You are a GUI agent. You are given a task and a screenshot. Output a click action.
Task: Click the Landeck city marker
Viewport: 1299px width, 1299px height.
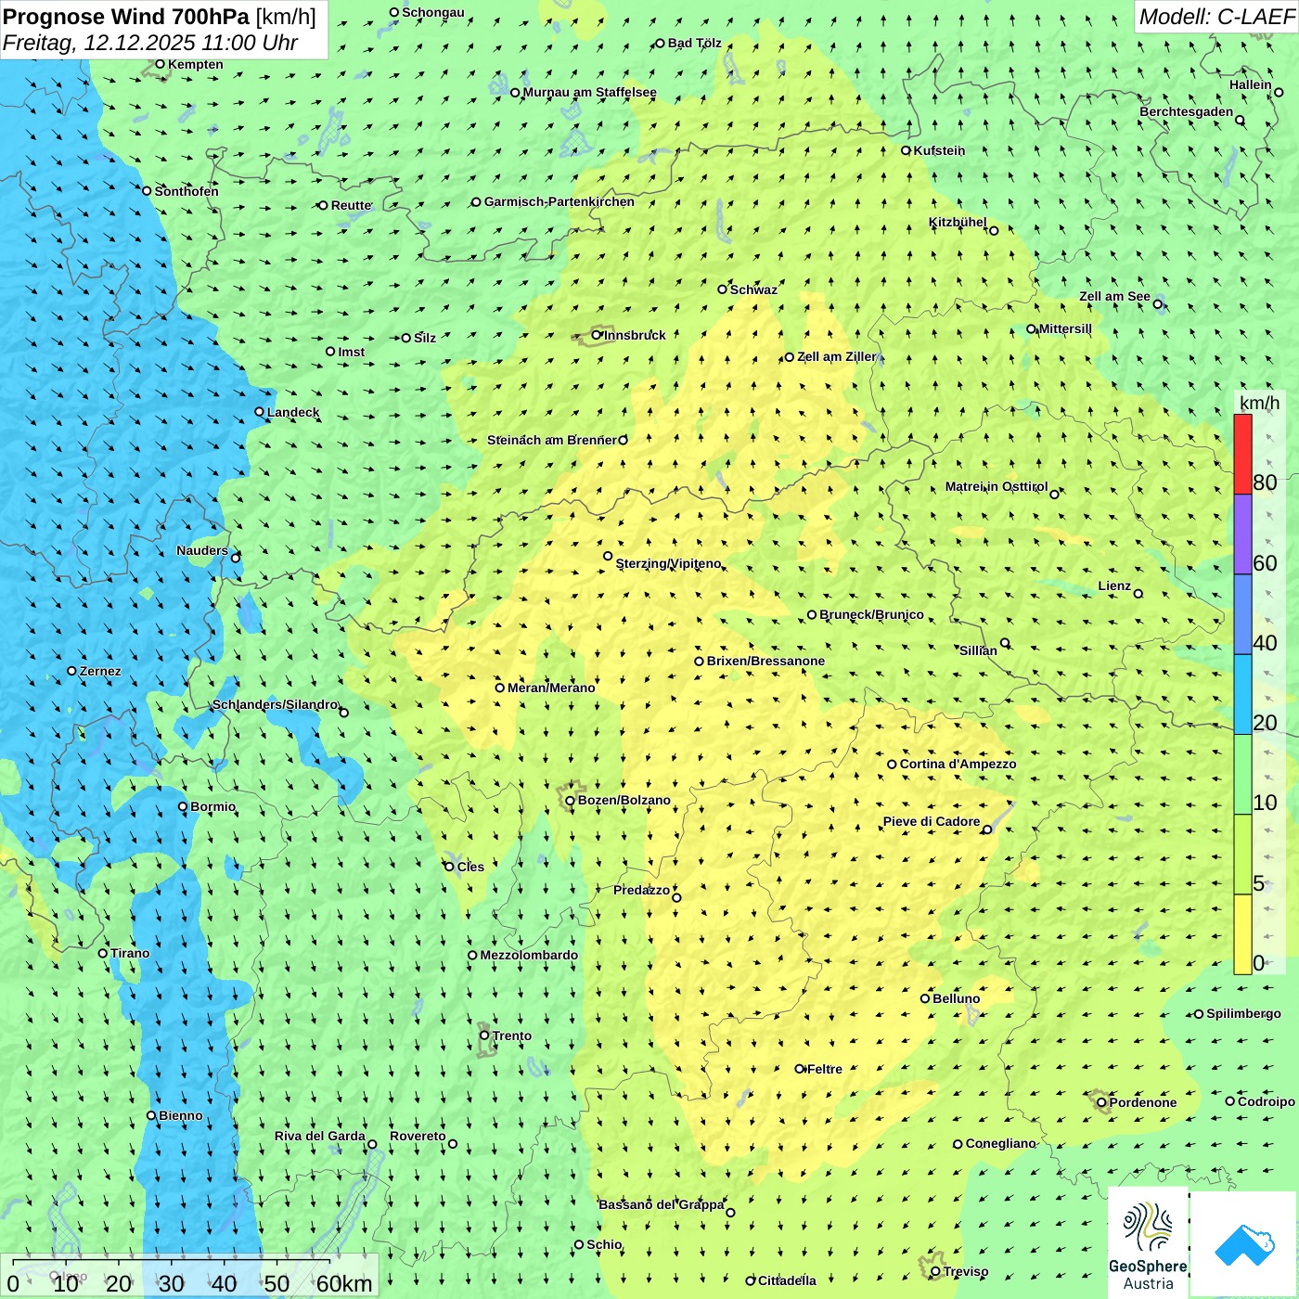pyautogui.click(x=259, y=412)
